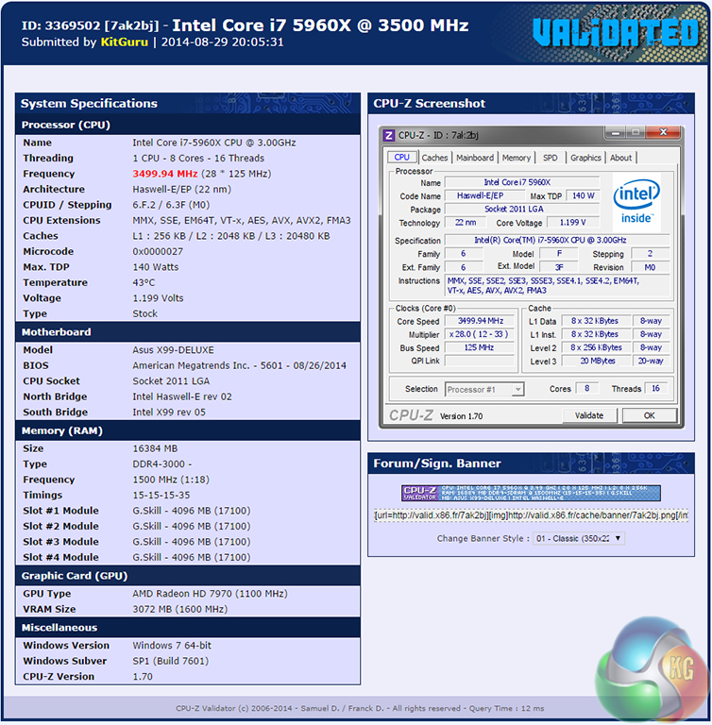The width and height of the screenshot is (712, 725).
Task: Click the Slot #1 Module G.Skill entry
Action: point(192,511)
